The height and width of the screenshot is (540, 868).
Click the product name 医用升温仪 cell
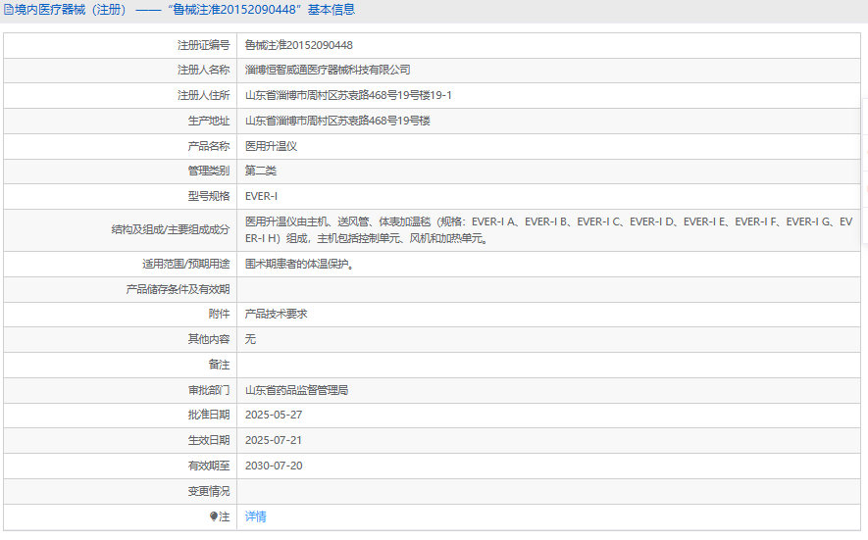click(x=272, y=146)
